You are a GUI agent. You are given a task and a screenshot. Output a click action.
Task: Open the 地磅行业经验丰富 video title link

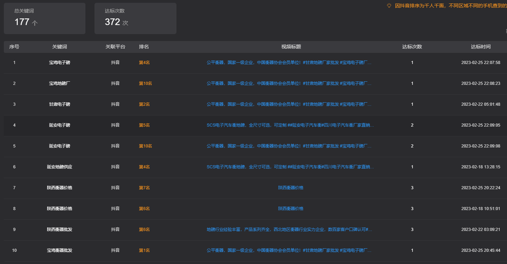(289, 230)
